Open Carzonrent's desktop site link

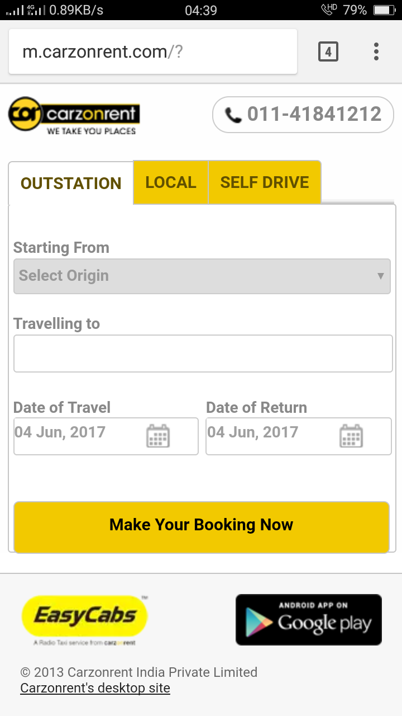(x=95, y=688)
